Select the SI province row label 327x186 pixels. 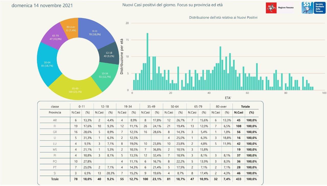[x=55, y=173]
